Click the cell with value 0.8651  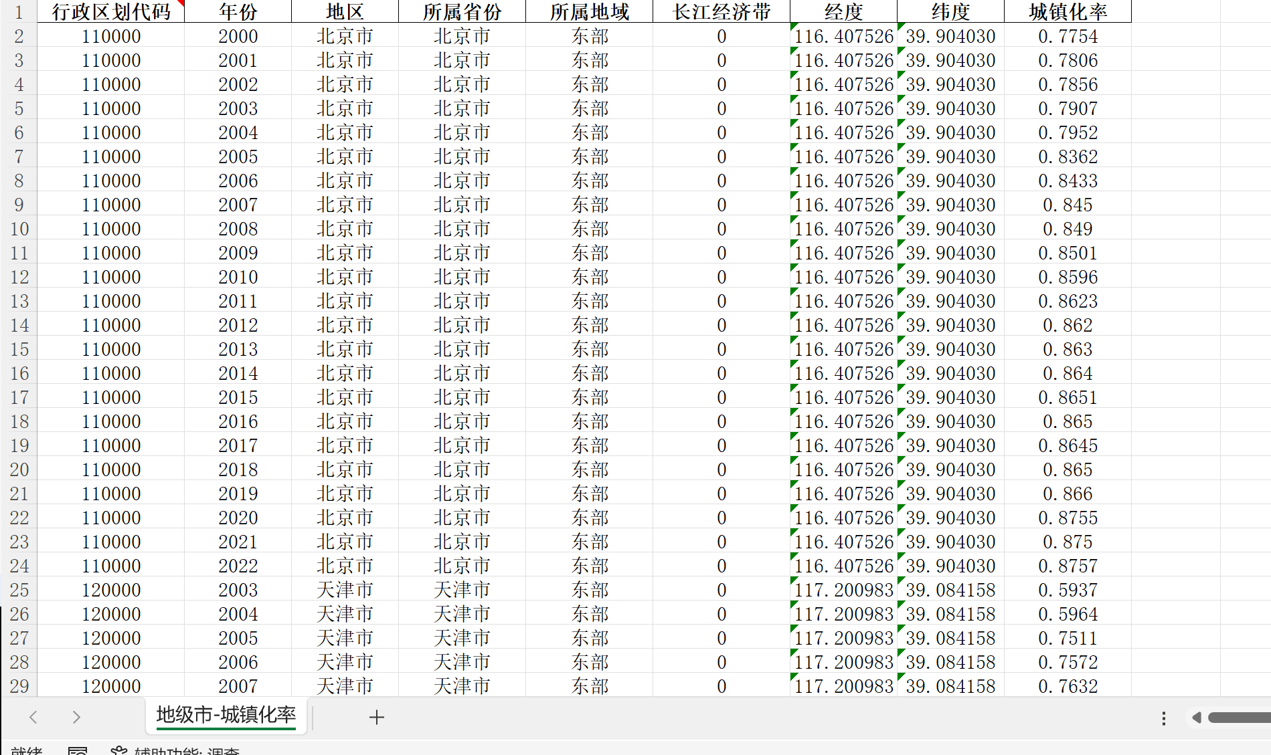[x=1068, y=397]
